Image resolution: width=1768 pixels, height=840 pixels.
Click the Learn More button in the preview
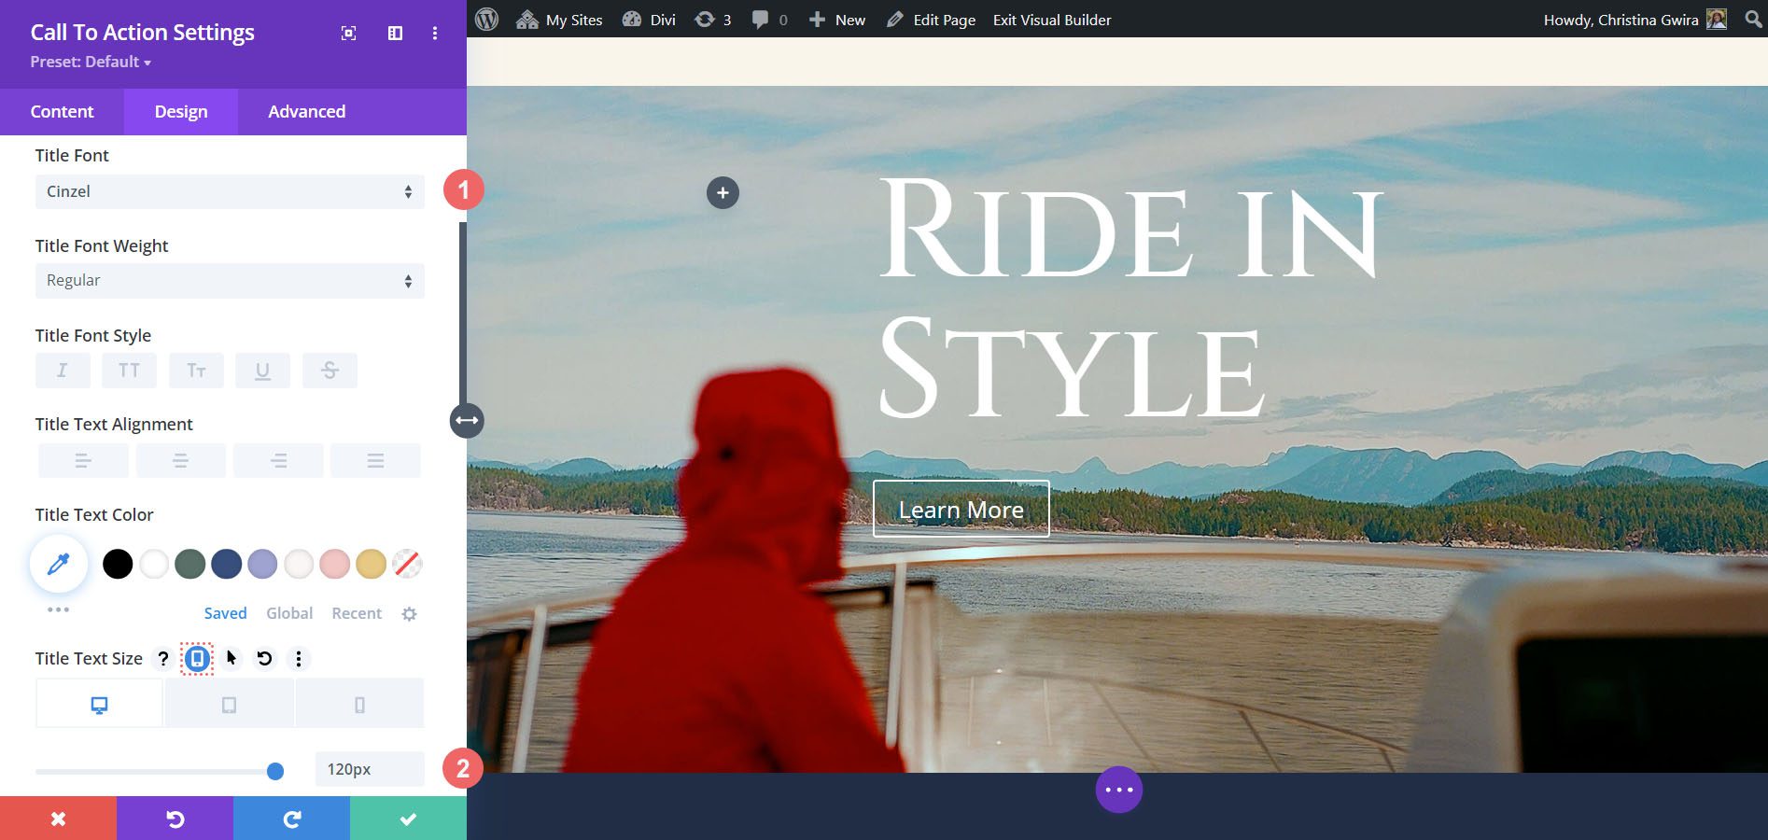pyautogui.click(x=961, y=510)
